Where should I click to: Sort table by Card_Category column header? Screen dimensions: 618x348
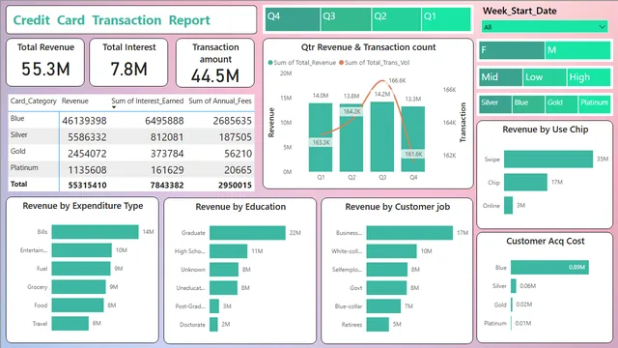34,101
